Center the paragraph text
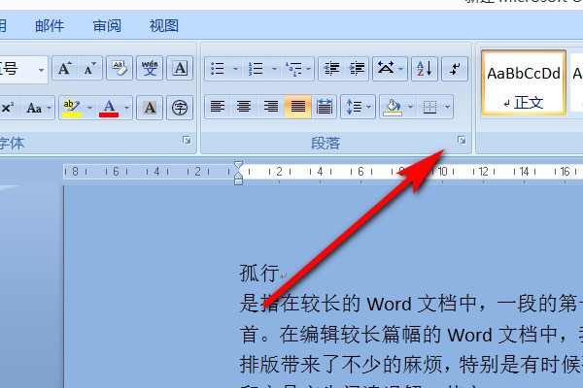Viewport: 583px width, 388px height. tap(245, 107)
